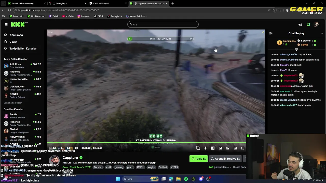This screenshot has height=183, width=326.
Task: Open the SONER channel with 496 viewers
Action: click(22, 95)
